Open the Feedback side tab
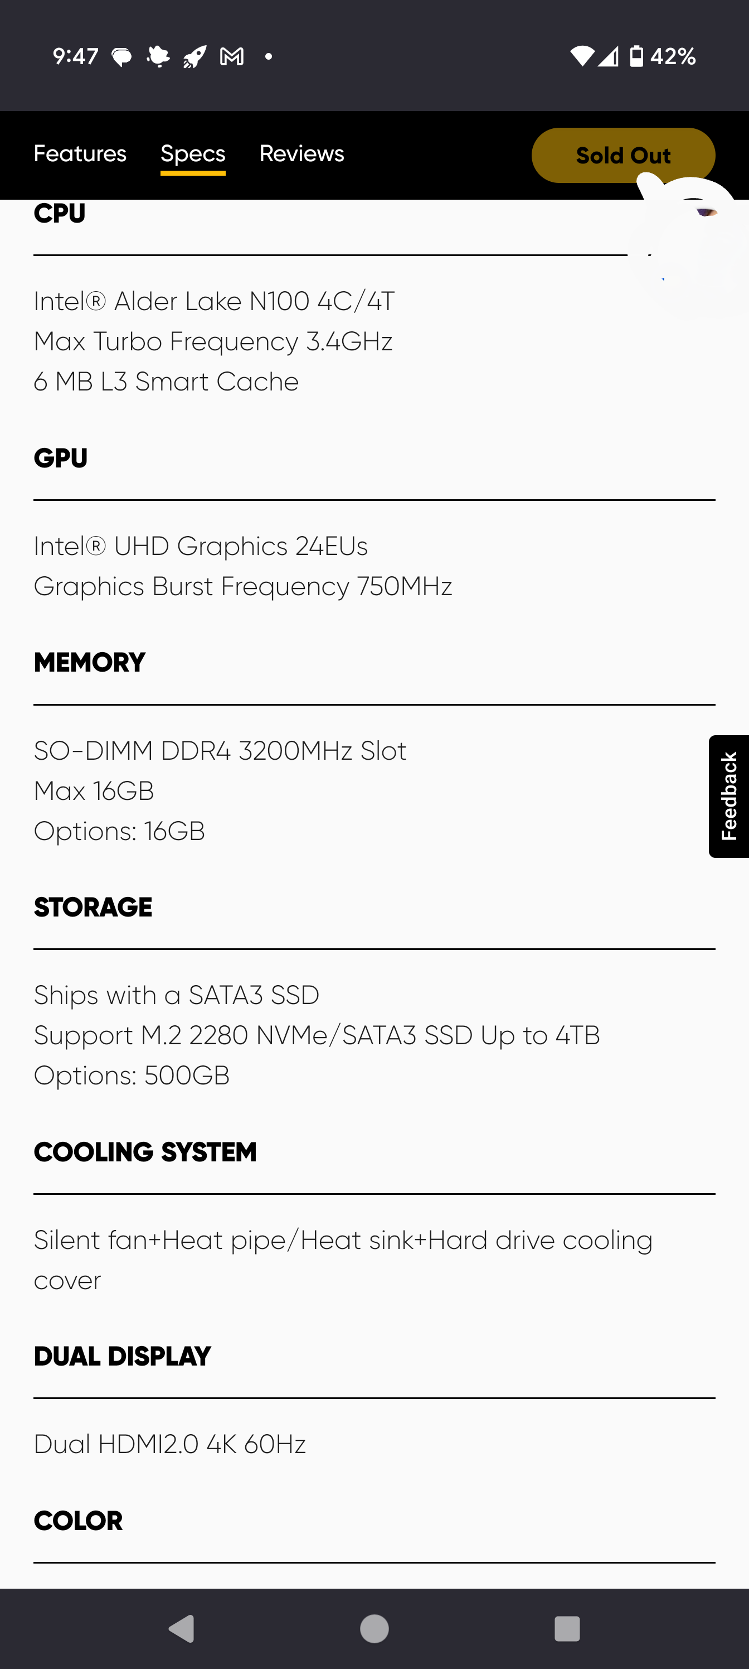The image size is (749, 1669). pyautogui.click(x=729, y=796)
